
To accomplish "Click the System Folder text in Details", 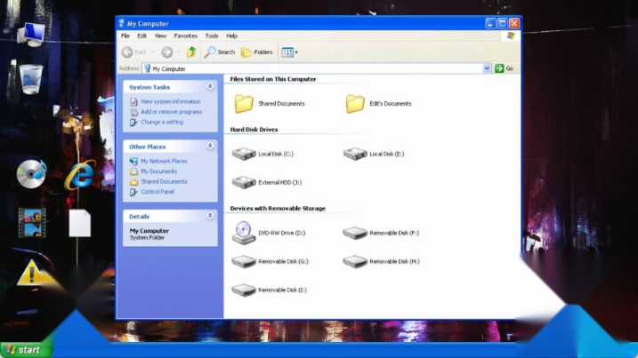I will point(147,237).
